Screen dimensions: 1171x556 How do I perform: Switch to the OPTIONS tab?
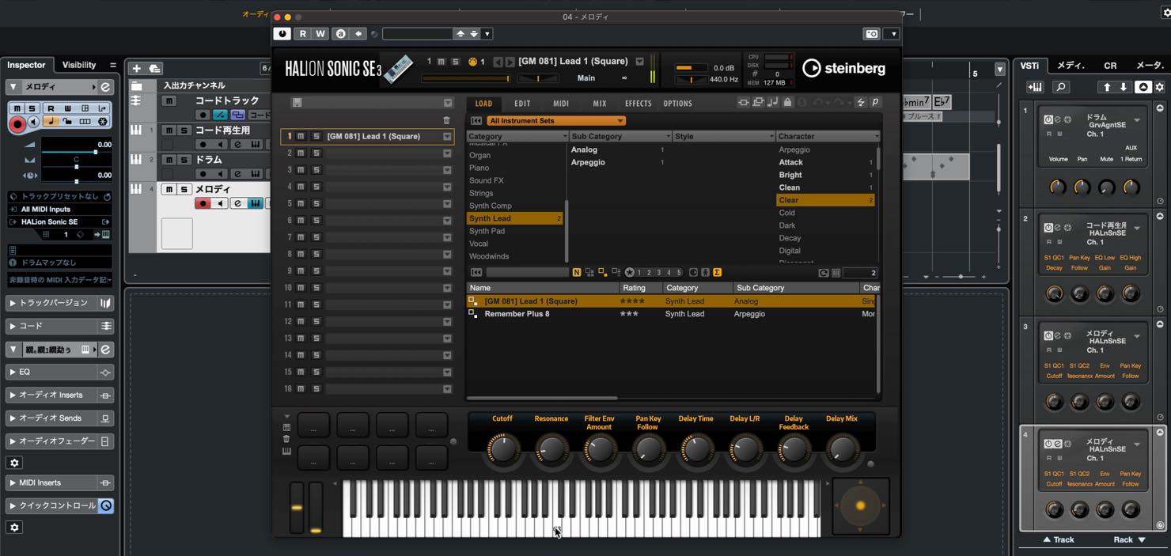[x=677, y=104]
